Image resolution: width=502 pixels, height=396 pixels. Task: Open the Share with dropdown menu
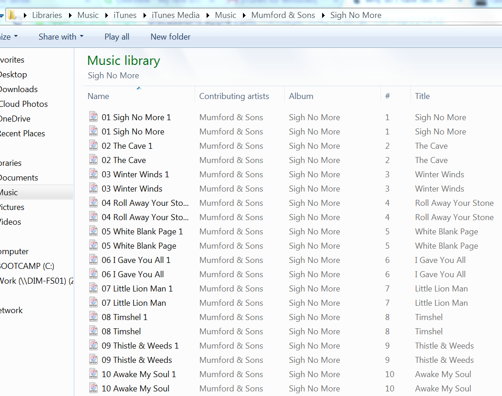[61, 37]
